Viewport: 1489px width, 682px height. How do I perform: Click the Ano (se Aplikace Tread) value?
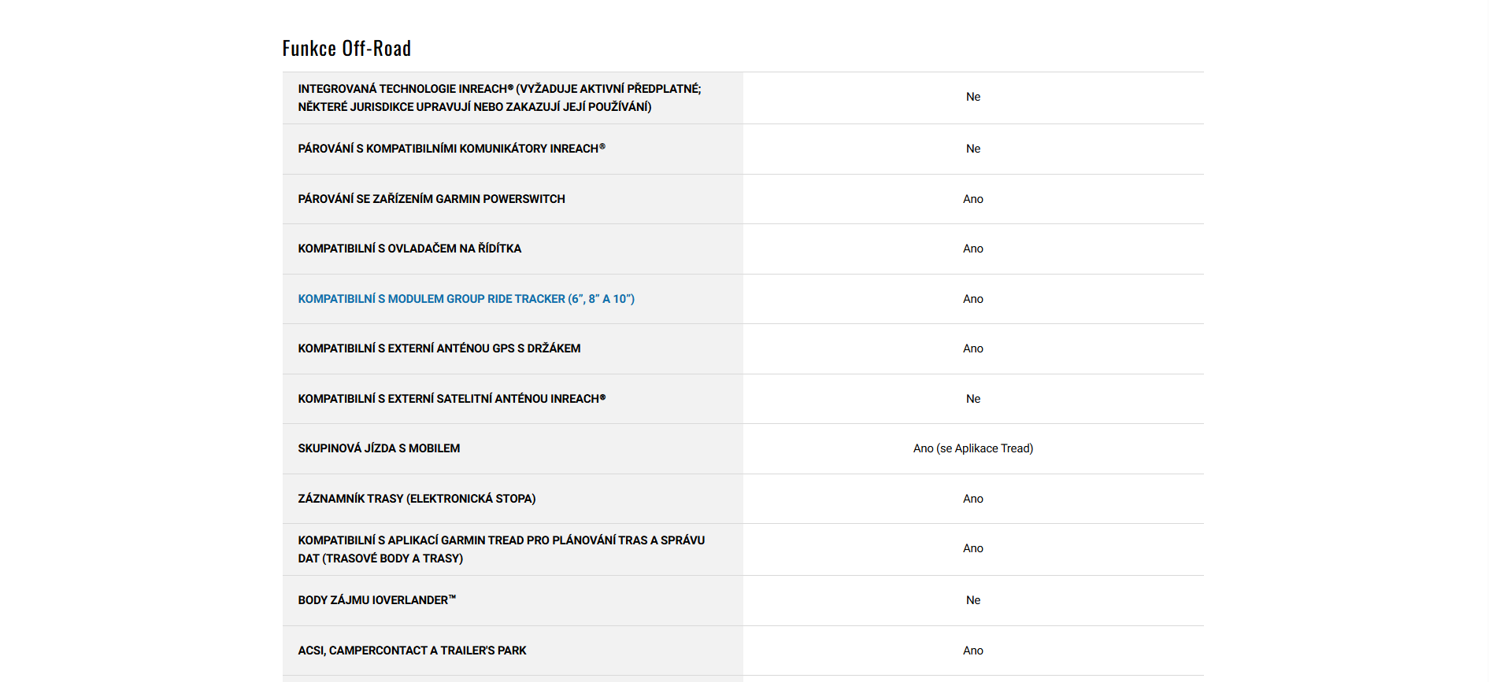click(972, 448)
